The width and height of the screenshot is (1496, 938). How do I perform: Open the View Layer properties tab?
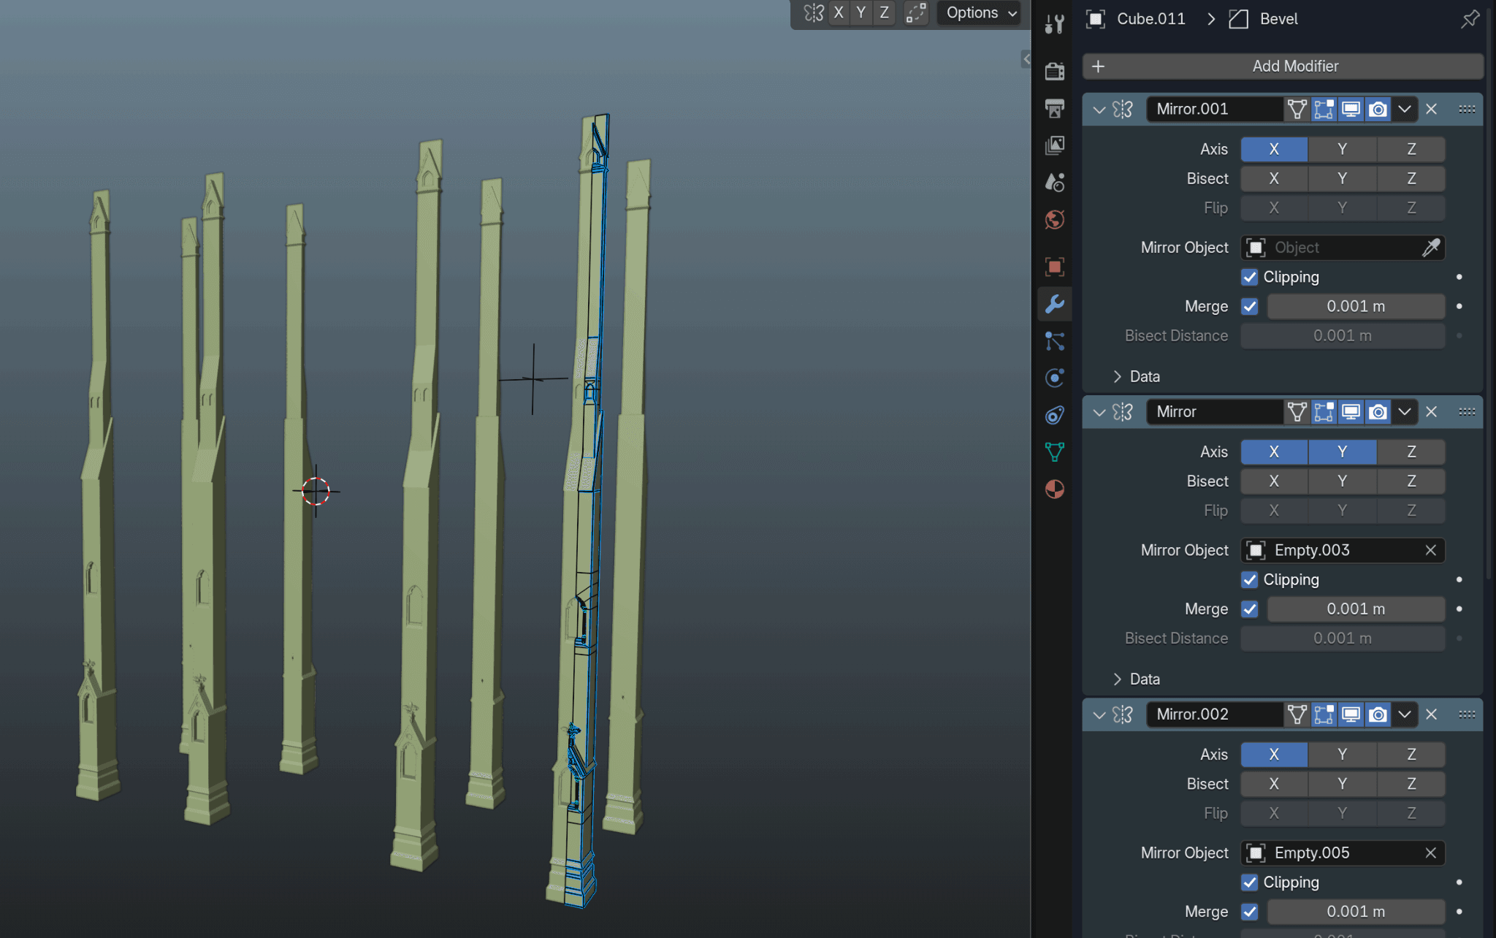1054,145
